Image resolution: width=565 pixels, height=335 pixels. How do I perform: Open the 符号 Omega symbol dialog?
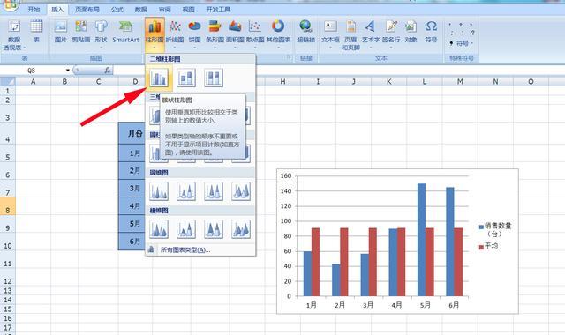(431, 32)
